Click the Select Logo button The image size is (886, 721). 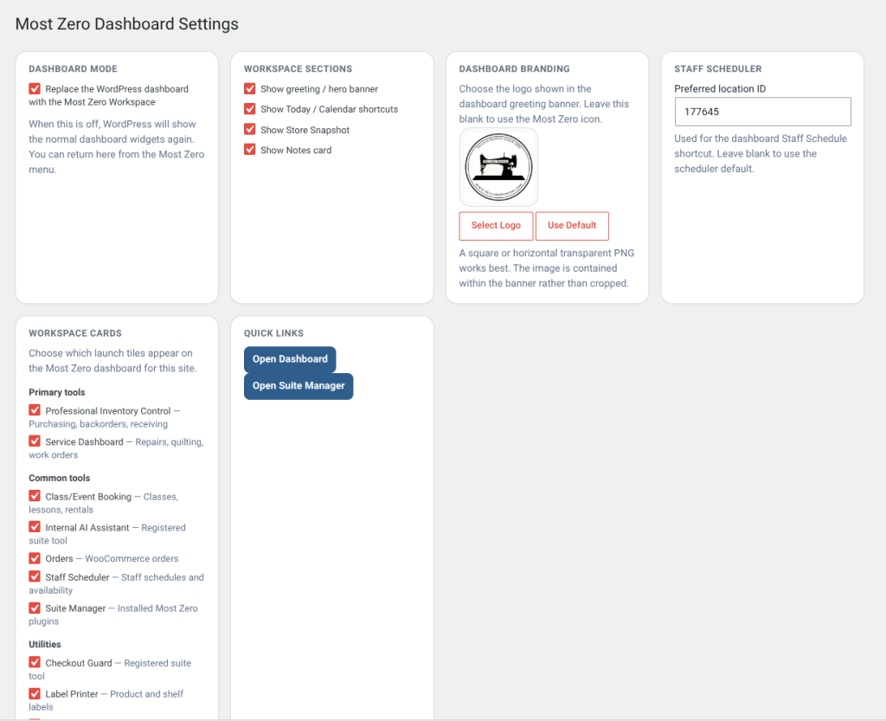point(496,225)
